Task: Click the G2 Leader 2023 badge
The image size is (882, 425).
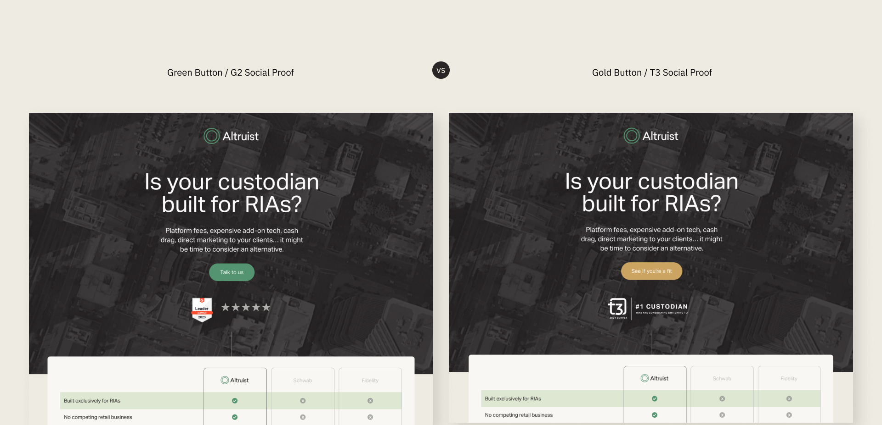Action: [202, 309]
